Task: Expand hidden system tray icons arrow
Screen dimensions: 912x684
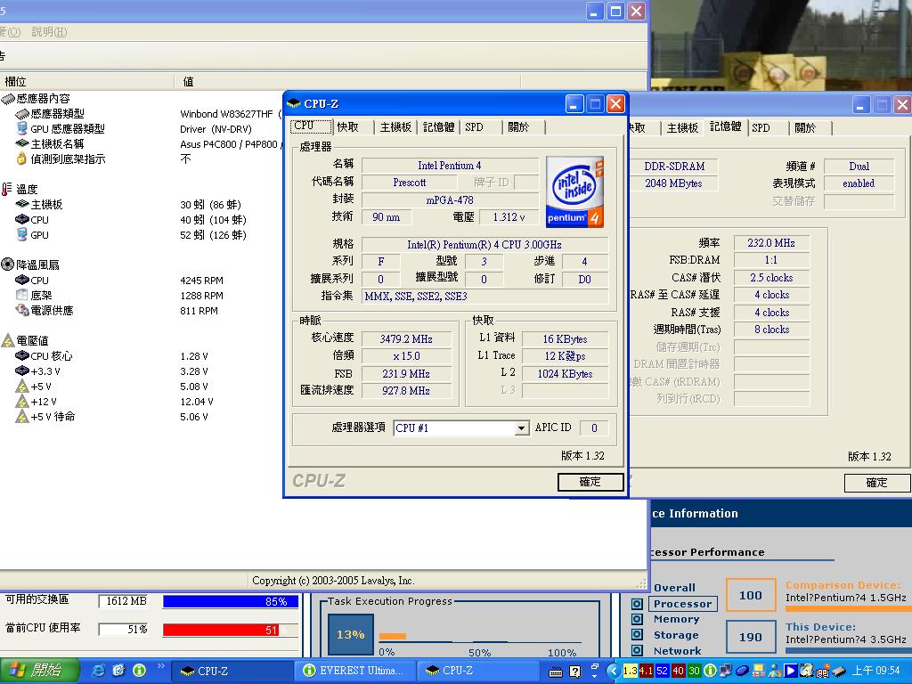Action: (x=613, y=671)
